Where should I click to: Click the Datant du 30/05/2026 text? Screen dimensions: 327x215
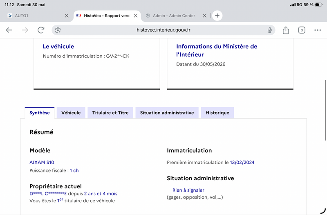pos(201,64)
